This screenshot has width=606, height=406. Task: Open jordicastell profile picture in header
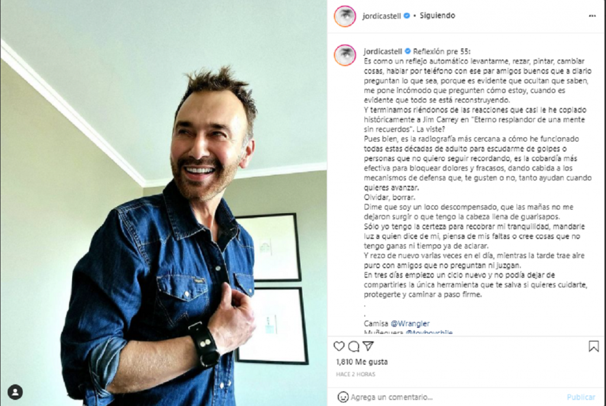coord(345,16)
